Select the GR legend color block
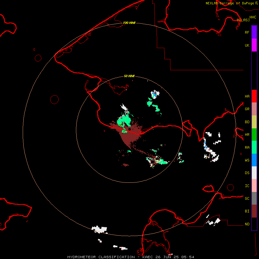Viewport: 259px width, 259px height. 254,109
